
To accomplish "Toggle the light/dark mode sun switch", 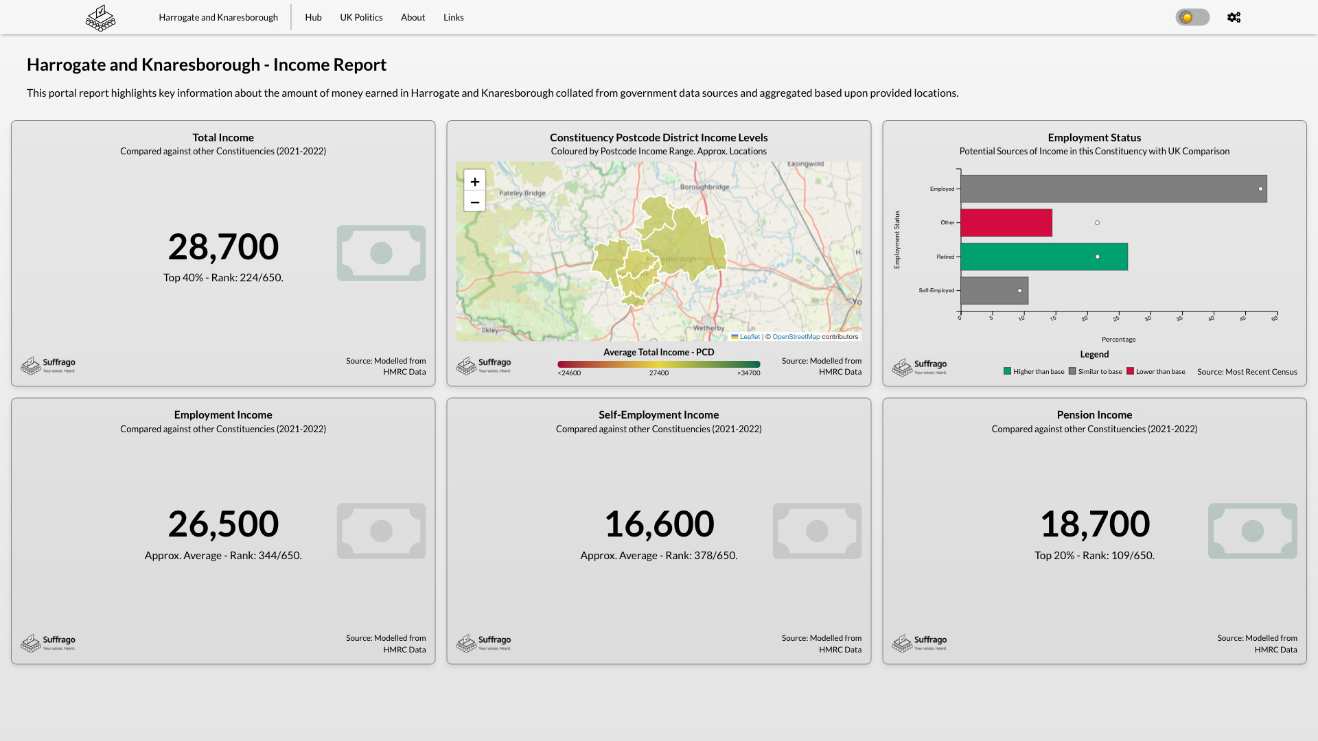I will tap(1192, 17).
